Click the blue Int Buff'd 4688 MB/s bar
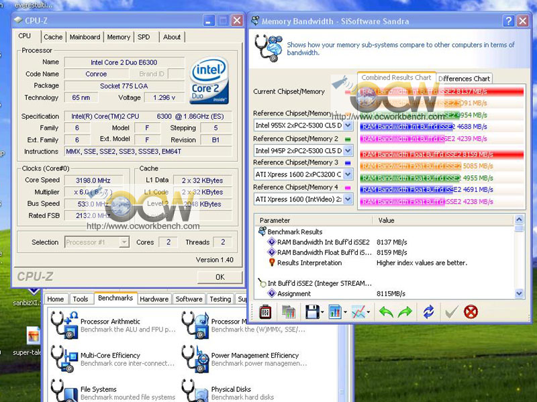The height and width of the screenshot is (402, 537). tap(407, 127)
